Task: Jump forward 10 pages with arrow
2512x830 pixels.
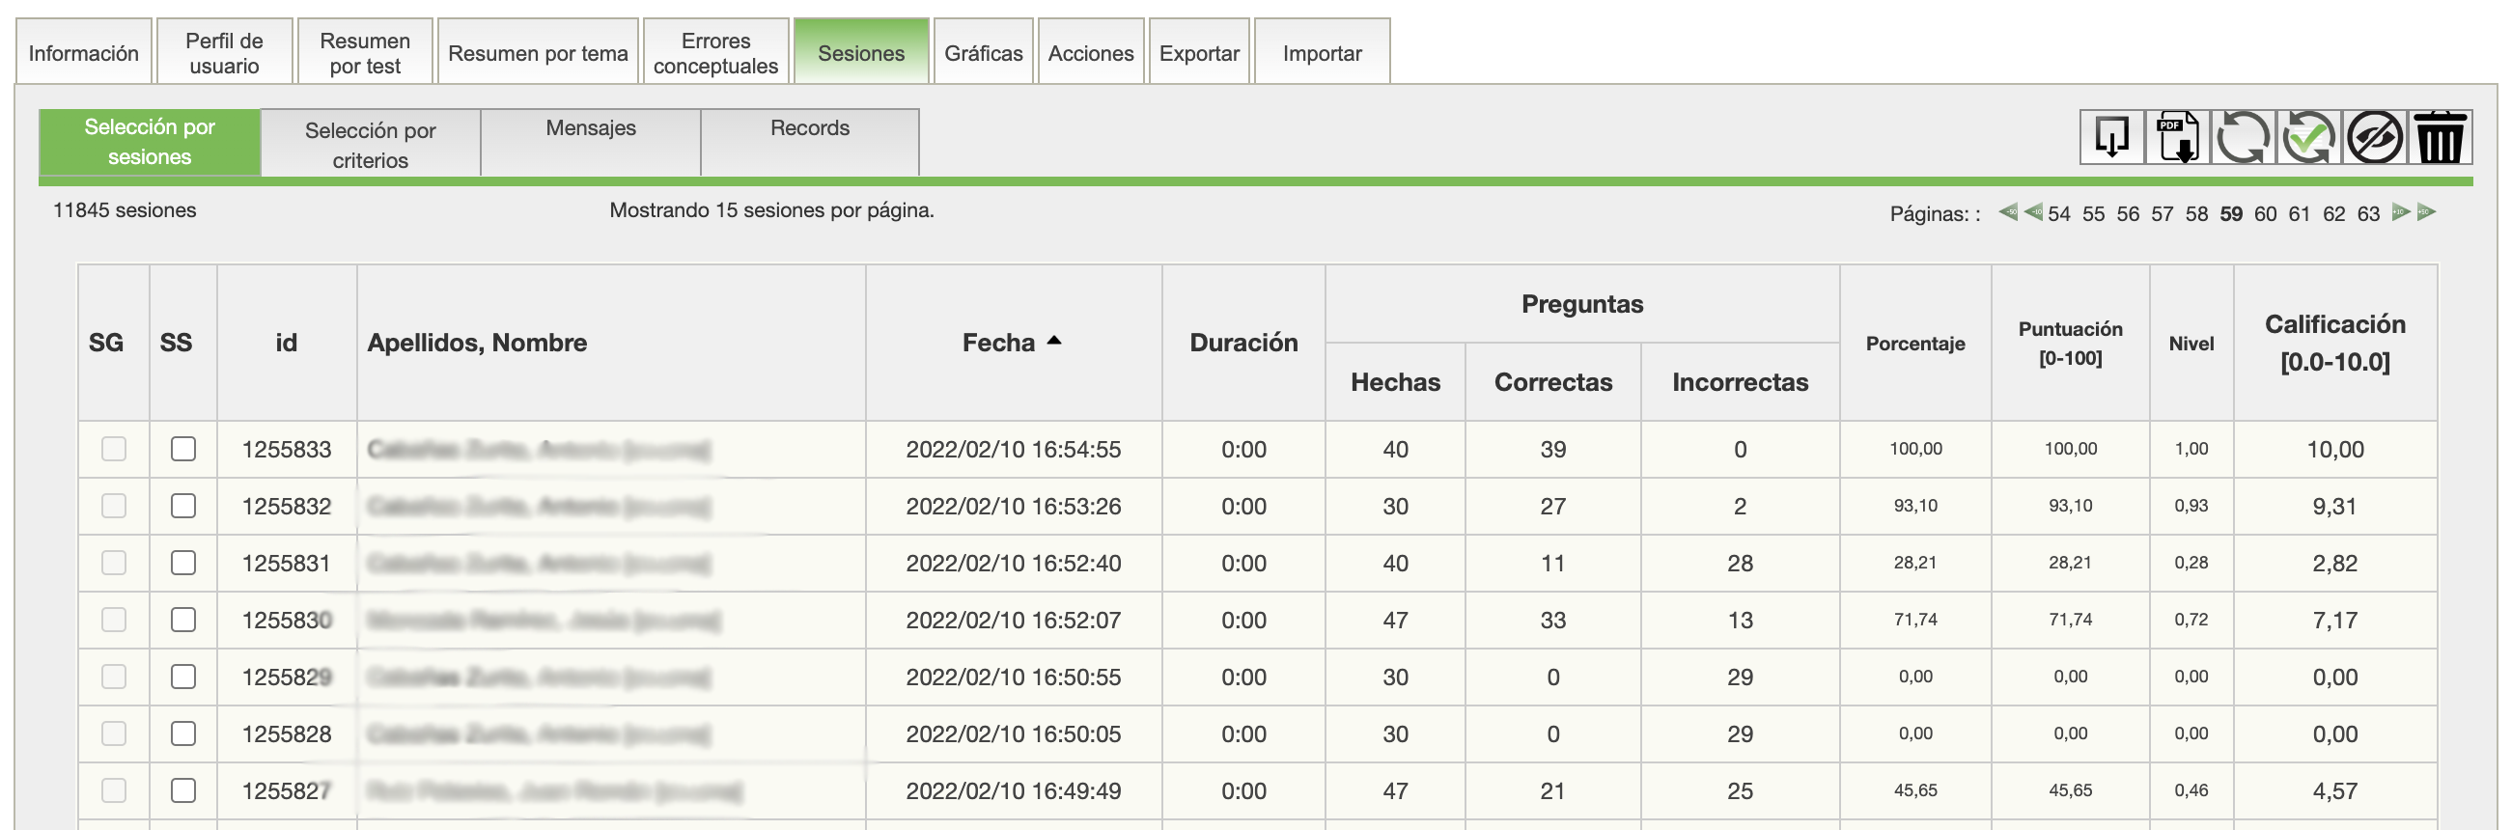Action: pyautogui.click(x=2400, y=211)
